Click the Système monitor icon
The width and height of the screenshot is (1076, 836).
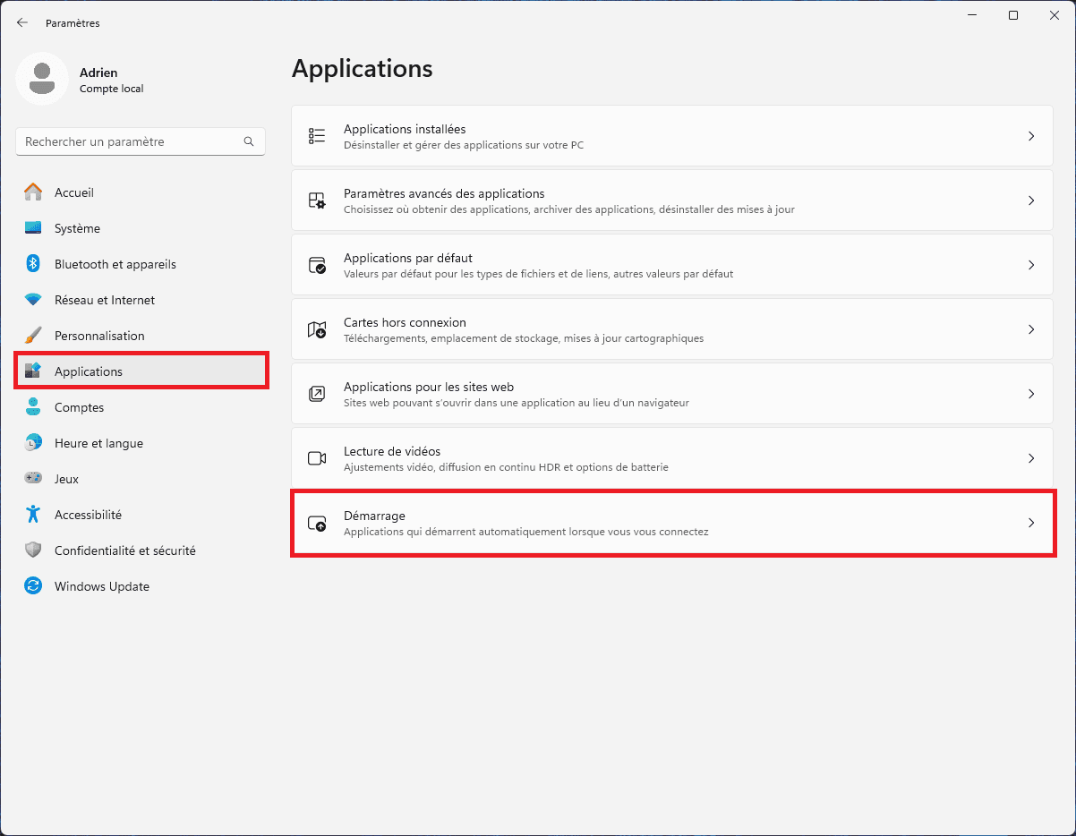point(33,228)
